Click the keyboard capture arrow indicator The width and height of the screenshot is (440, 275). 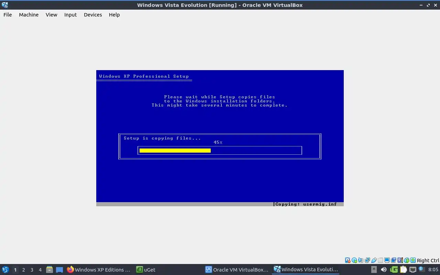pyautogui.click(x=413, y=260)
